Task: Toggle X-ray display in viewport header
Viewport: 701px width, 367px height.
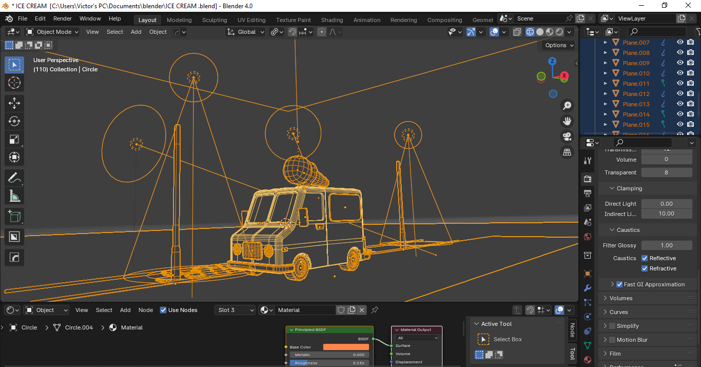Action: (x=517, y=32)
